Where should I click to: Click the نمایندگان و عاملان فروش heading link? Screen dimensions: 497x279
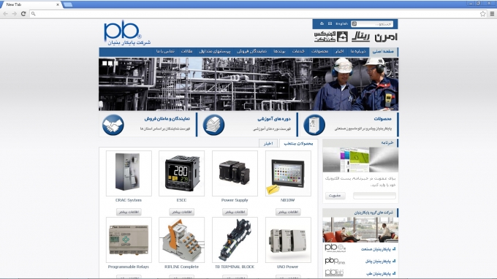167,119
